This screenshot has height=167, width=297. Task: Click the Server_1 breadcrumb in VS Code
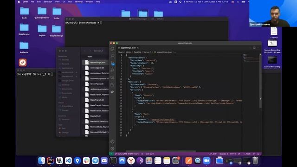coord(147,52)
